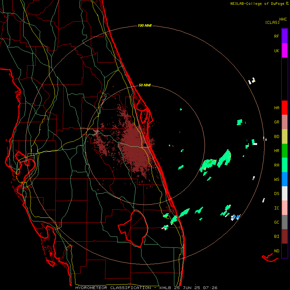
Task: Click the WS blue legend swatch
Action: pos(285,179)
